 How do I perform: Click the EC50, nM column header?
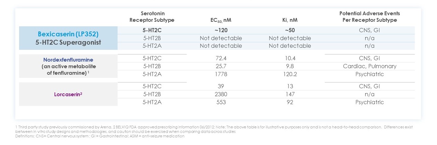[221, 20]
